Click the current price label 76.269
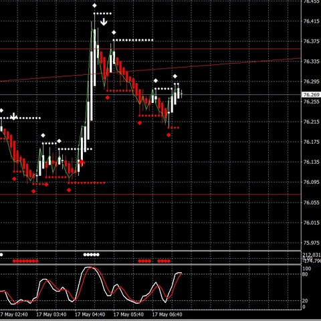This screenshot has width=321, height=321. [x=311, y=95]
